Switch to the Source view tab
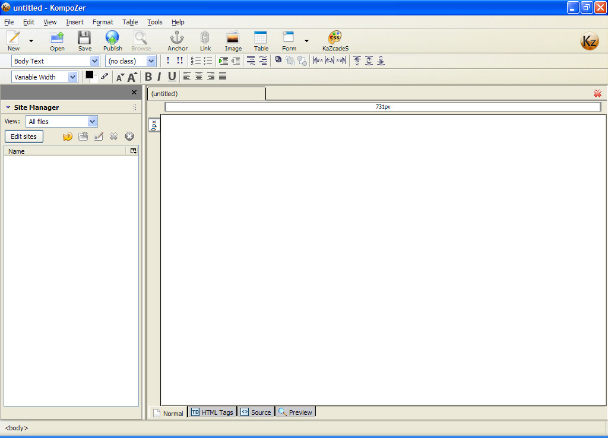The width and height of the screenshot is (608, 438). (x=256, y=412)
